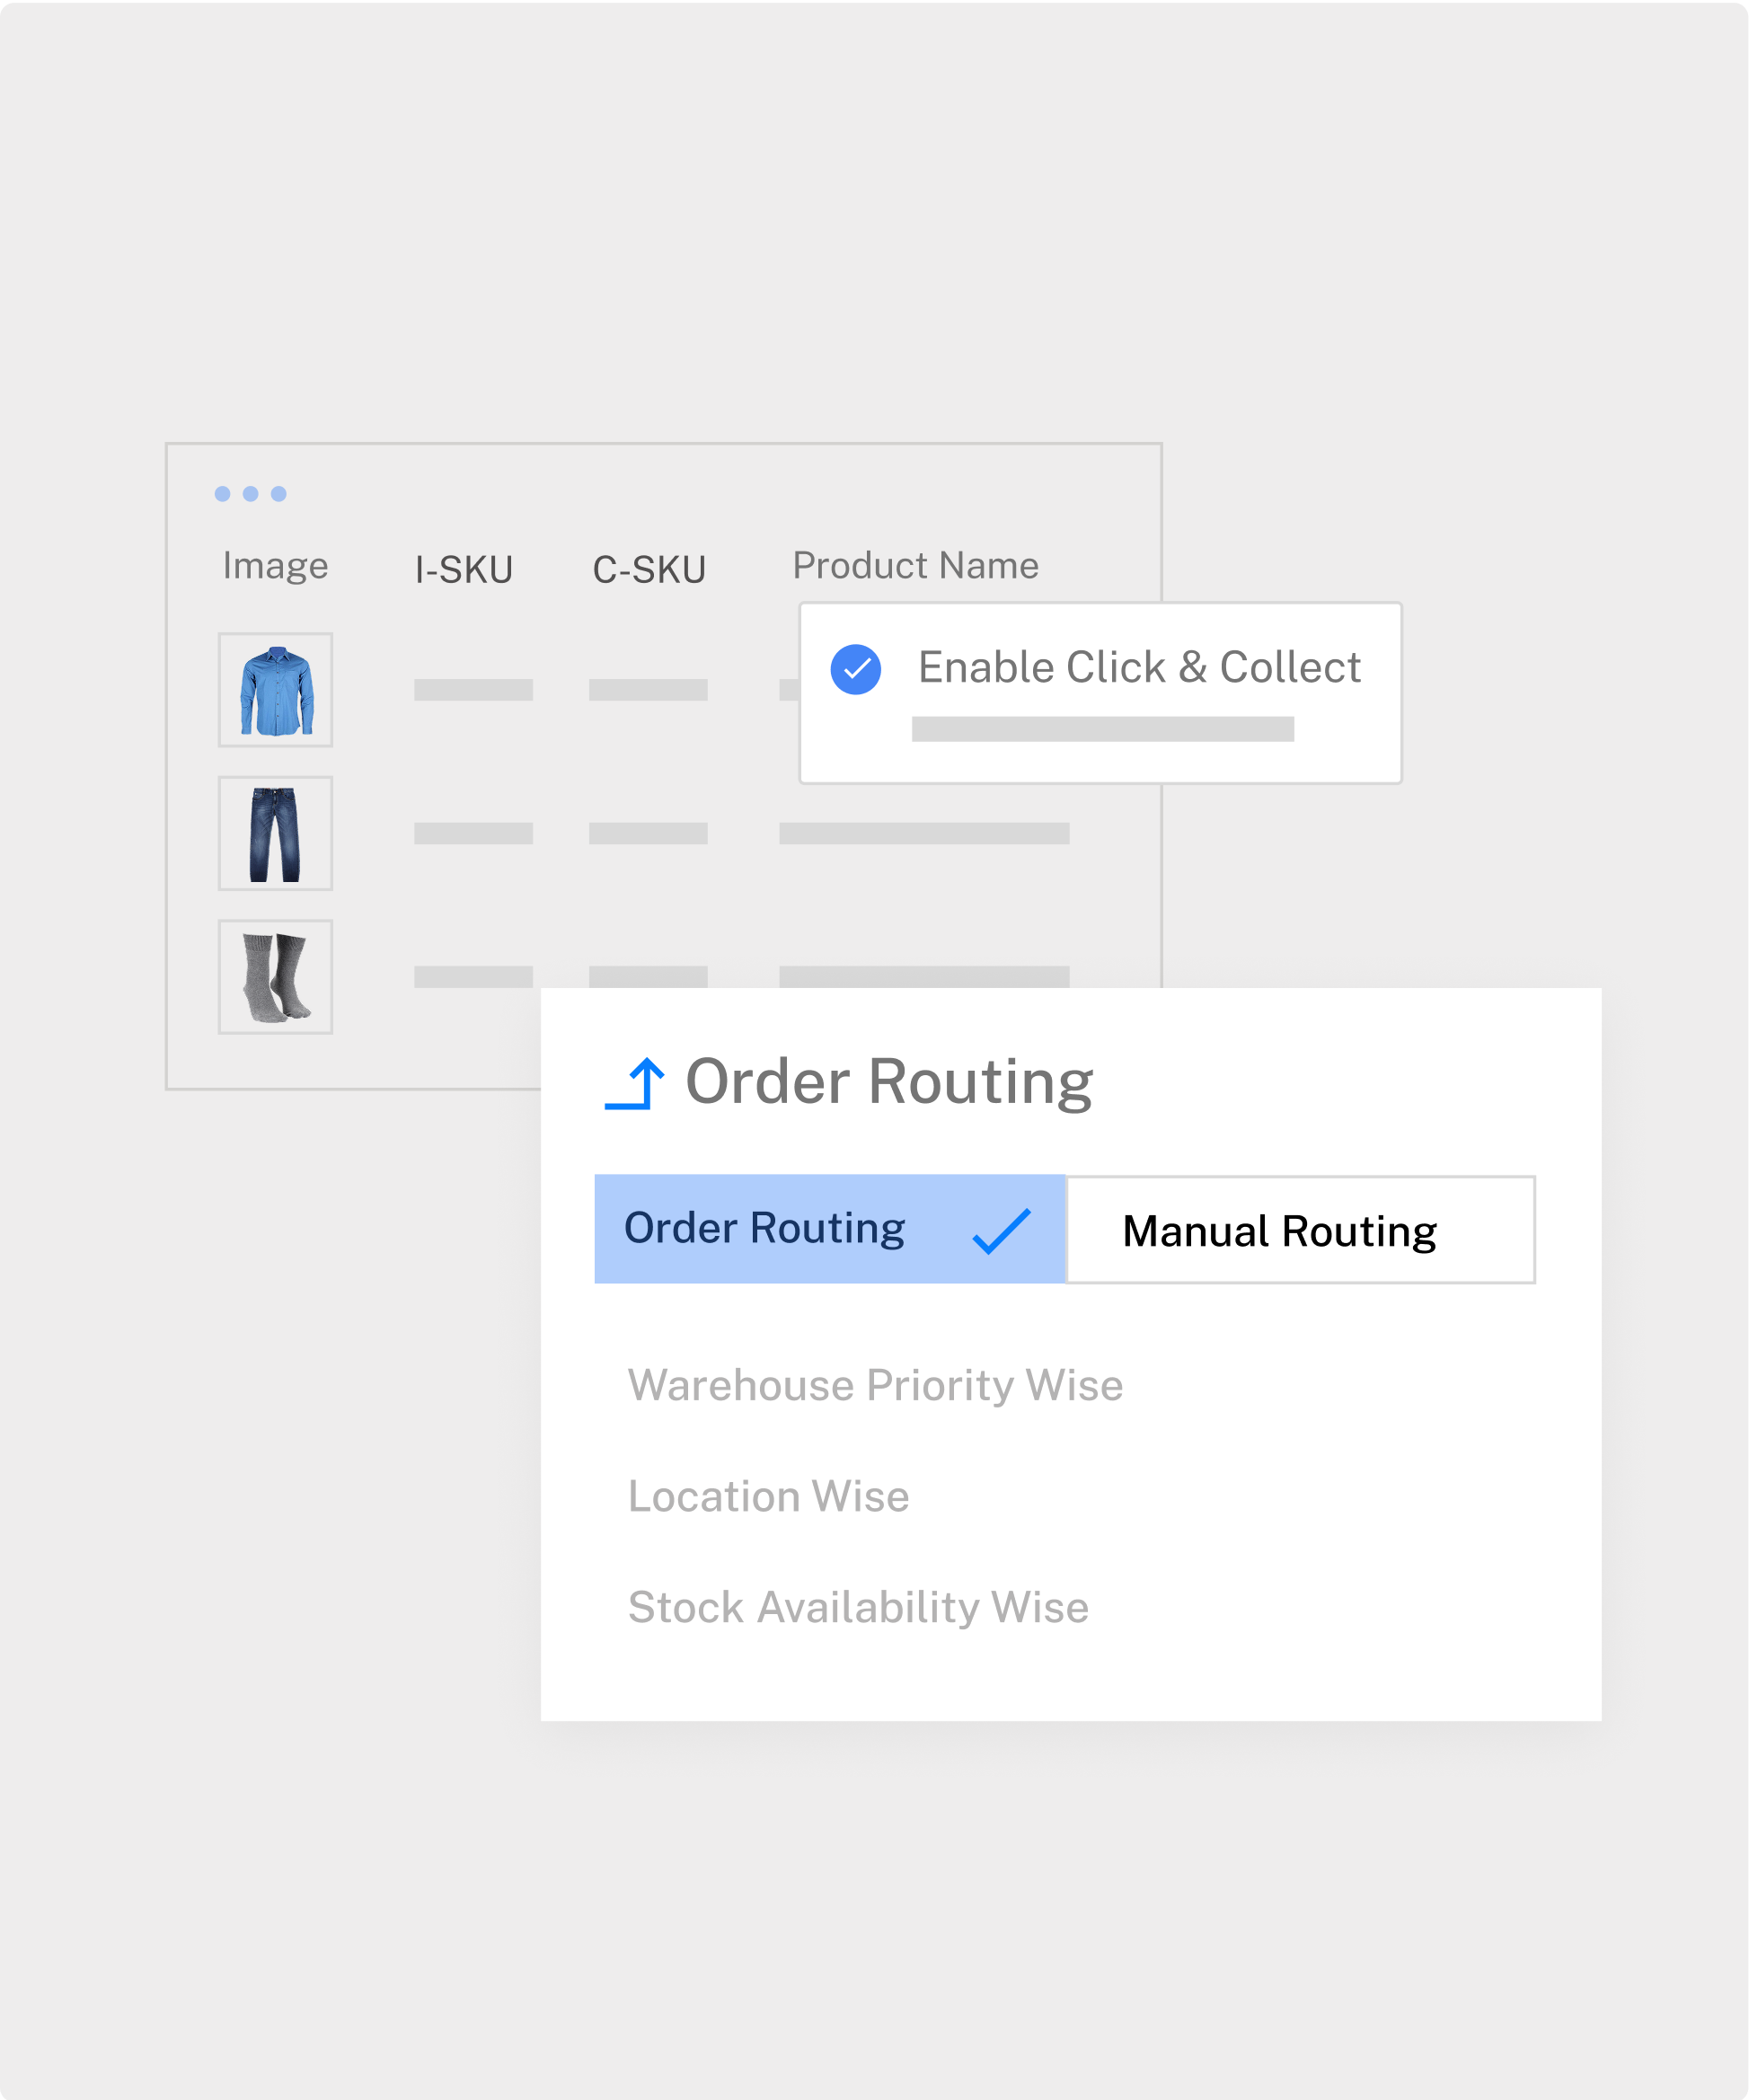The height and width of the screenshot is (2100, 1749).
Task: Click the three dots window menu
Action: (x=250, y=494)
